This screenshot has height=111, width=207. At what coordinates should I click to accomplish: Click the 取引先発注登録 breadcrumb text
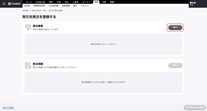[56, 10]
